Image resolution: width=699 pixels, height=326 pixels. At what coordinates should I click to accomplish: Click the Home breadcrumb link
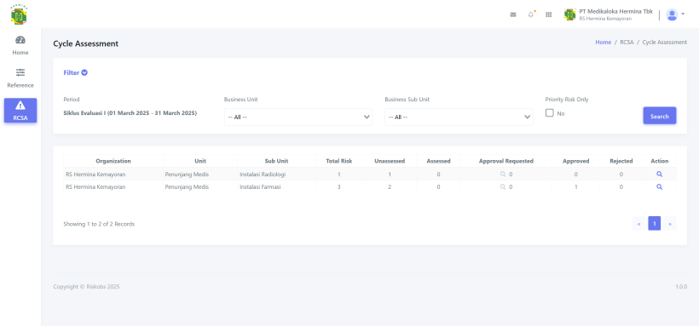604,43
